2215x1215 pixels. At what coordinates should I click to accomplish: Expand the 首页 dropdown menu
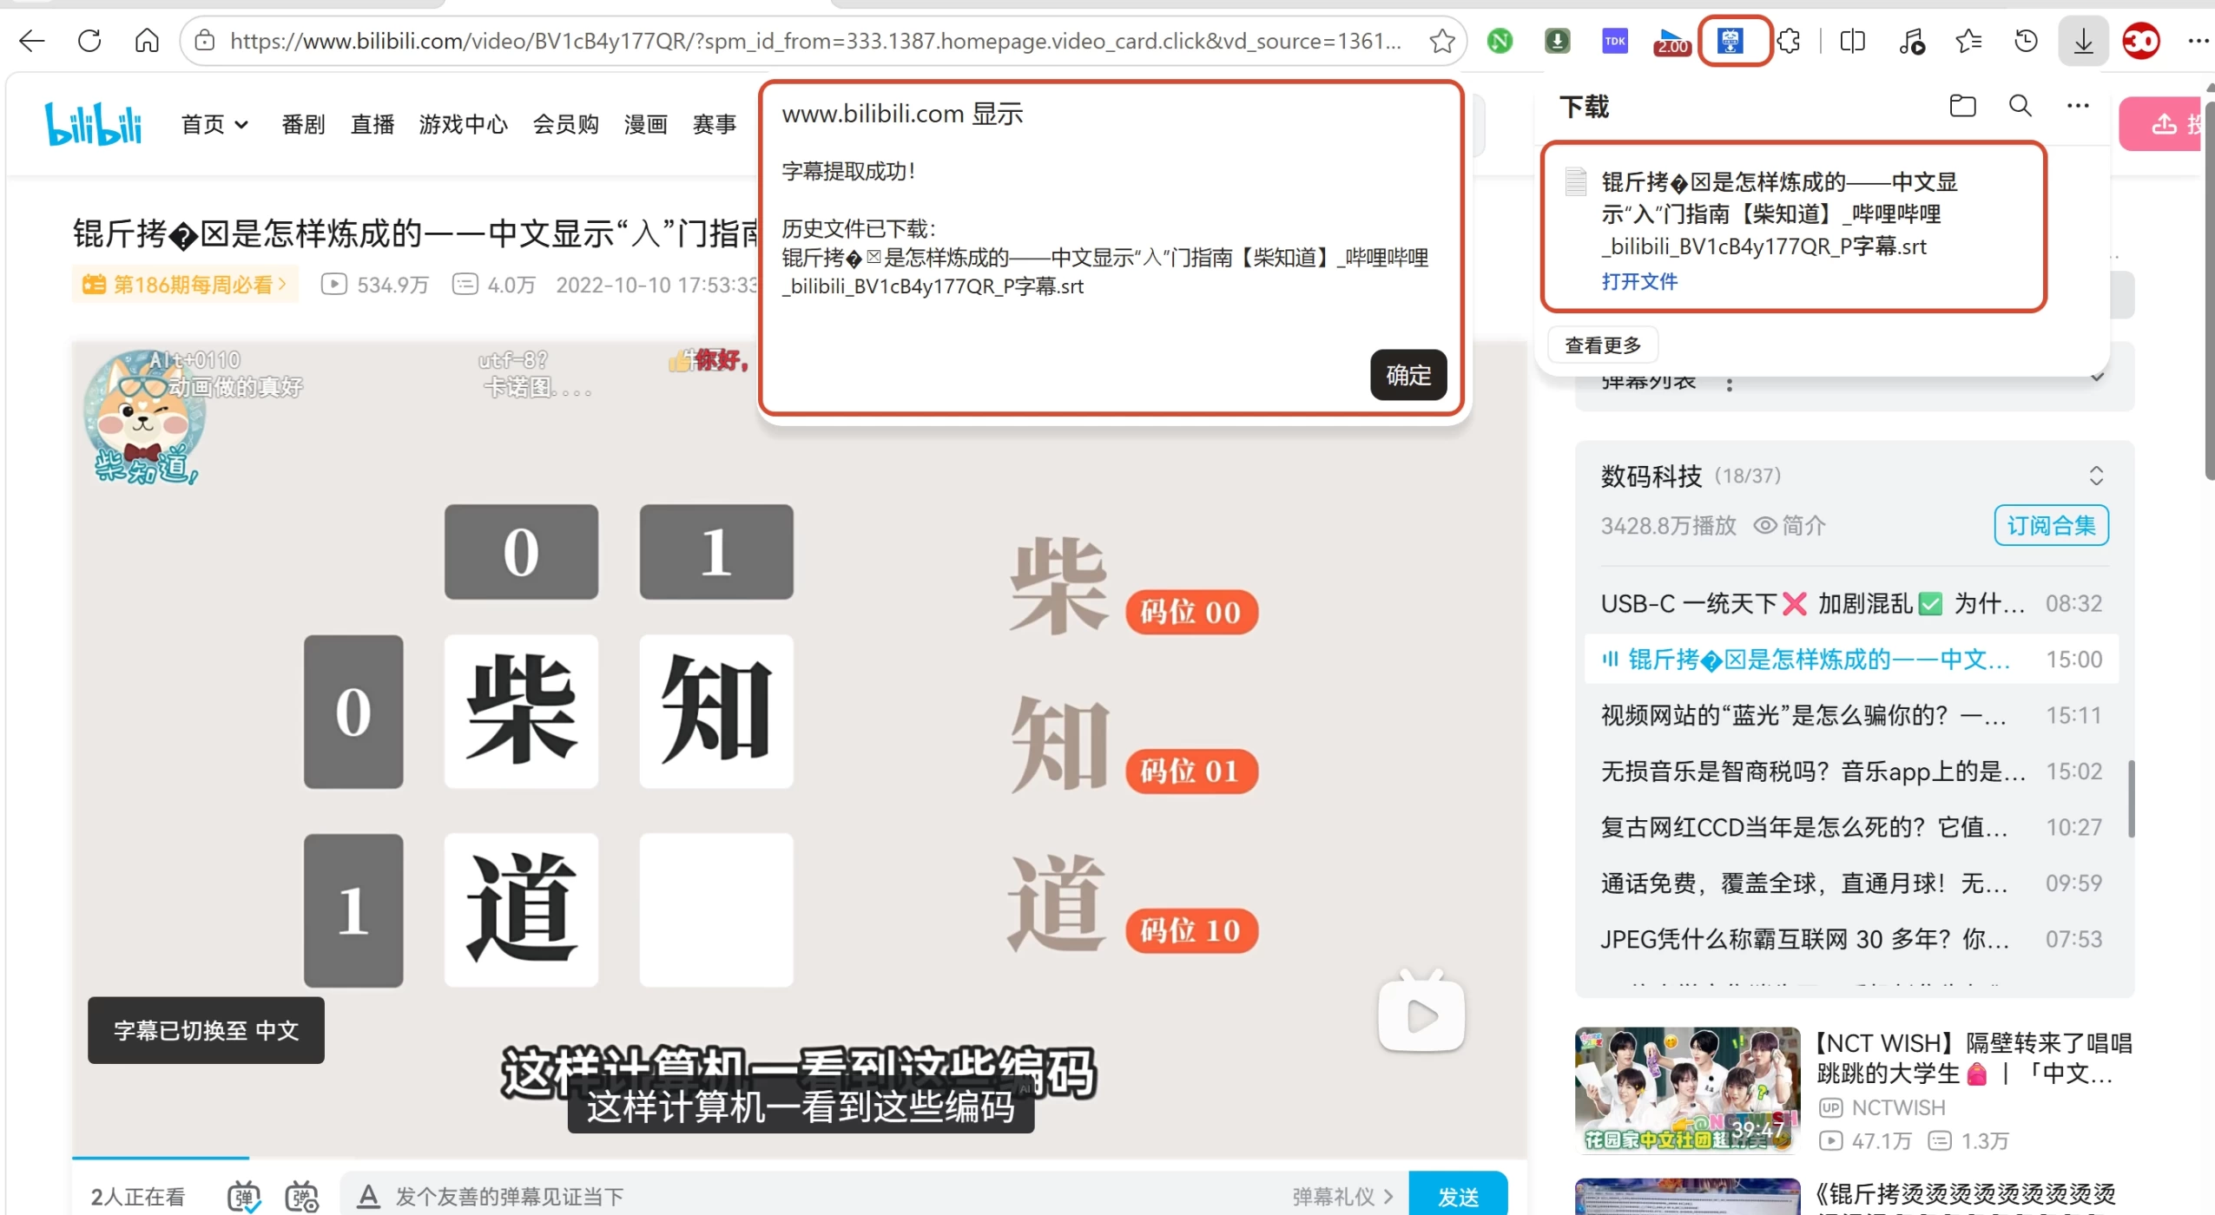(x=215, y=124)
